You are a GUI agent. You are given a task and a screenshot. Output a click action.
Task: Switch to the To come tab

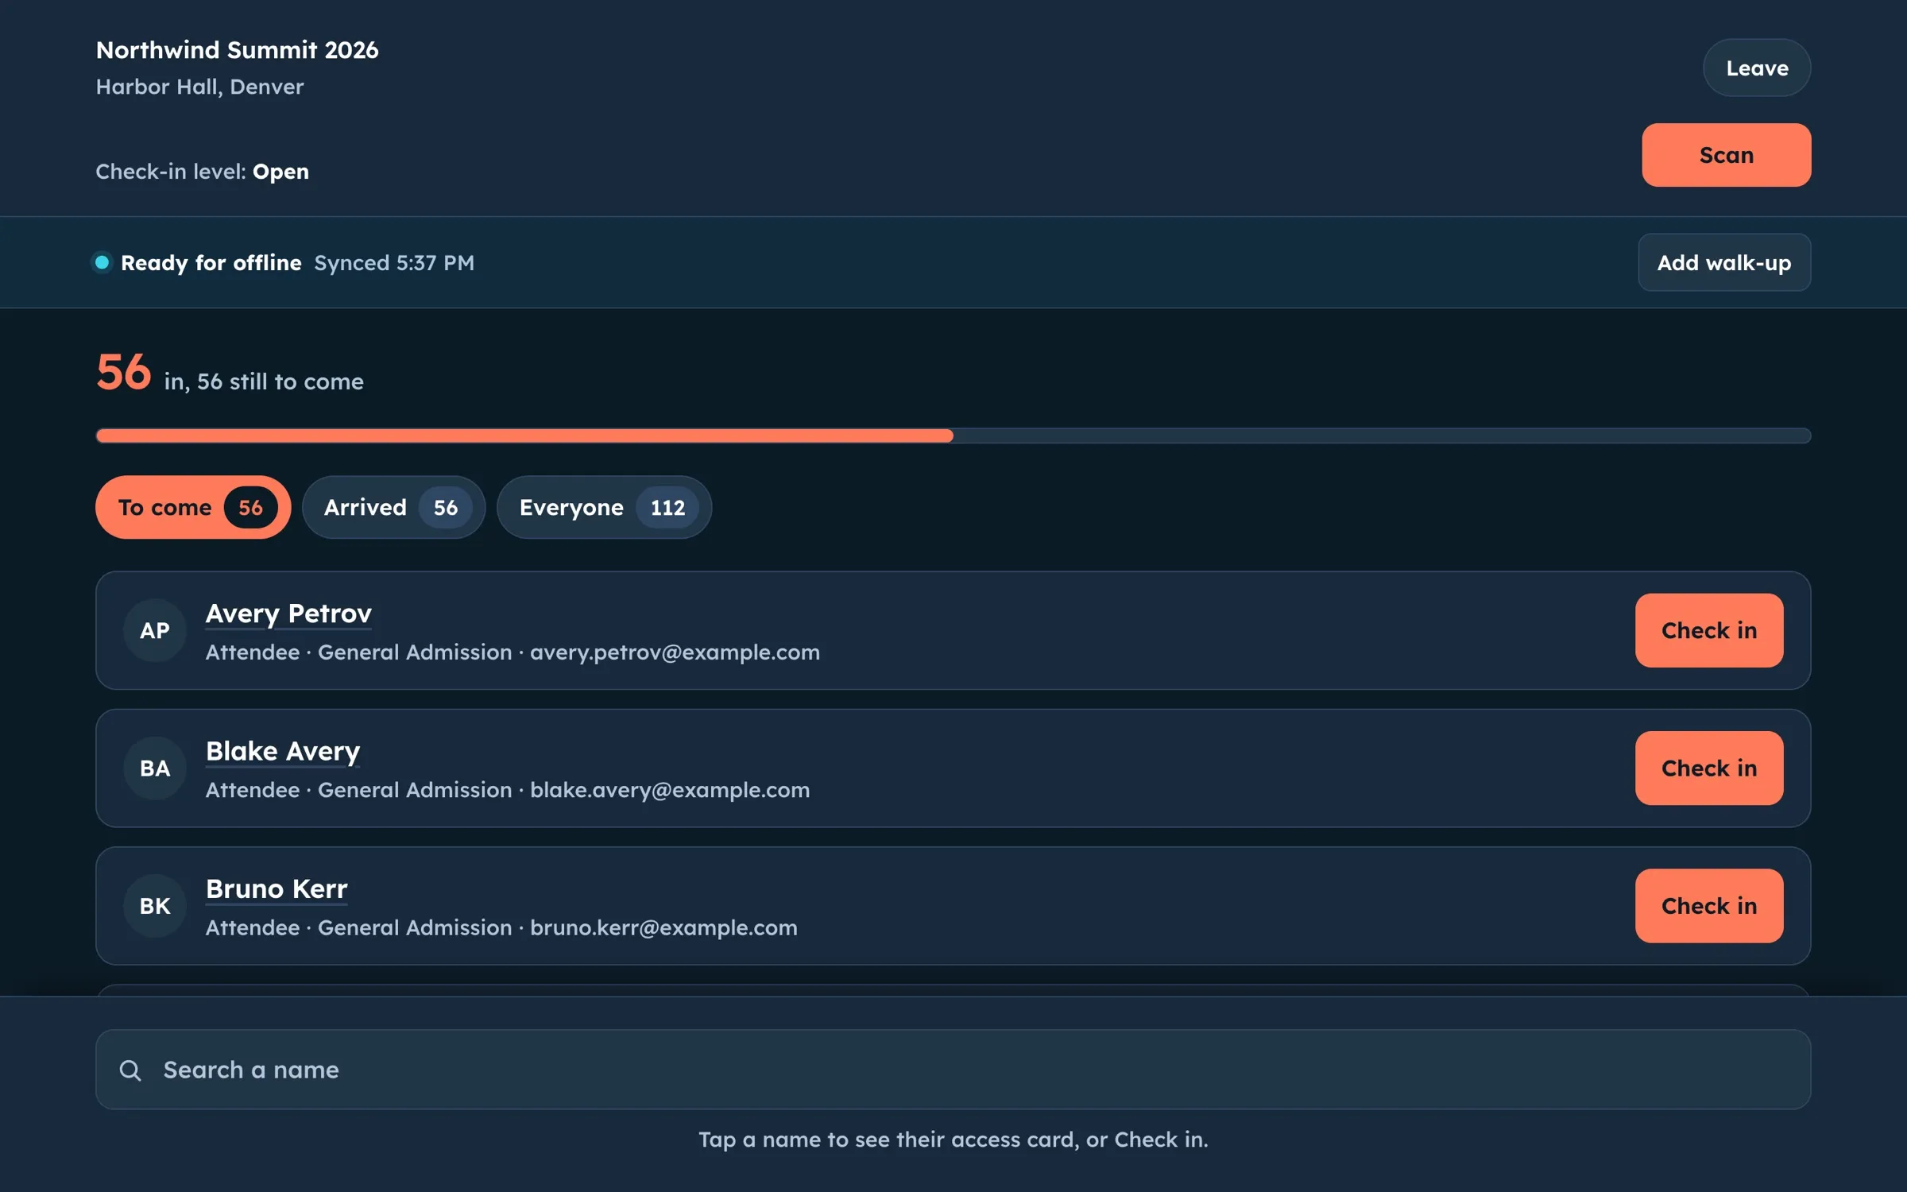[193, 507]
